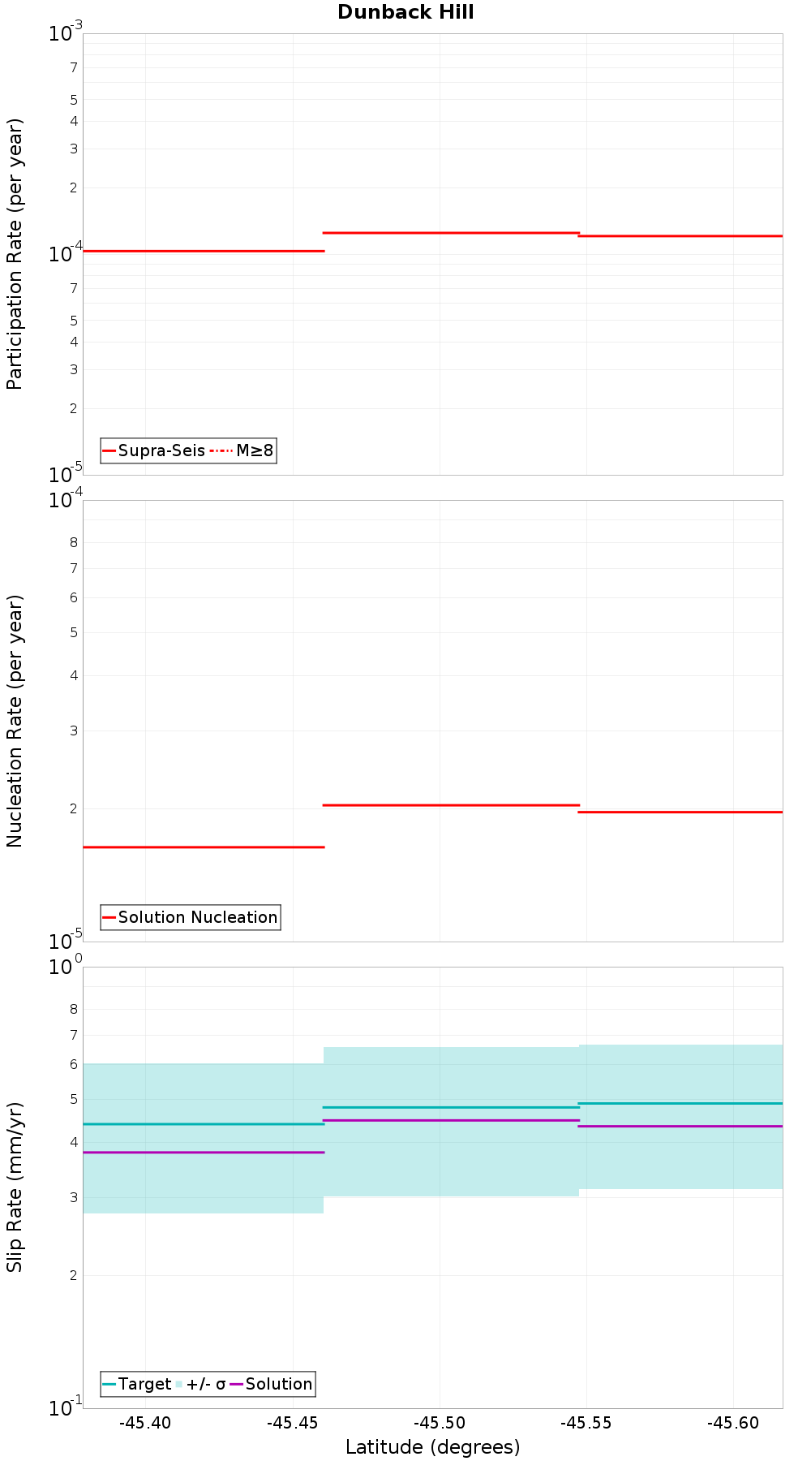Click the -45.60 latitude tick label
The width and height of the screenshot is (811, 1461).
point(733,1423)
